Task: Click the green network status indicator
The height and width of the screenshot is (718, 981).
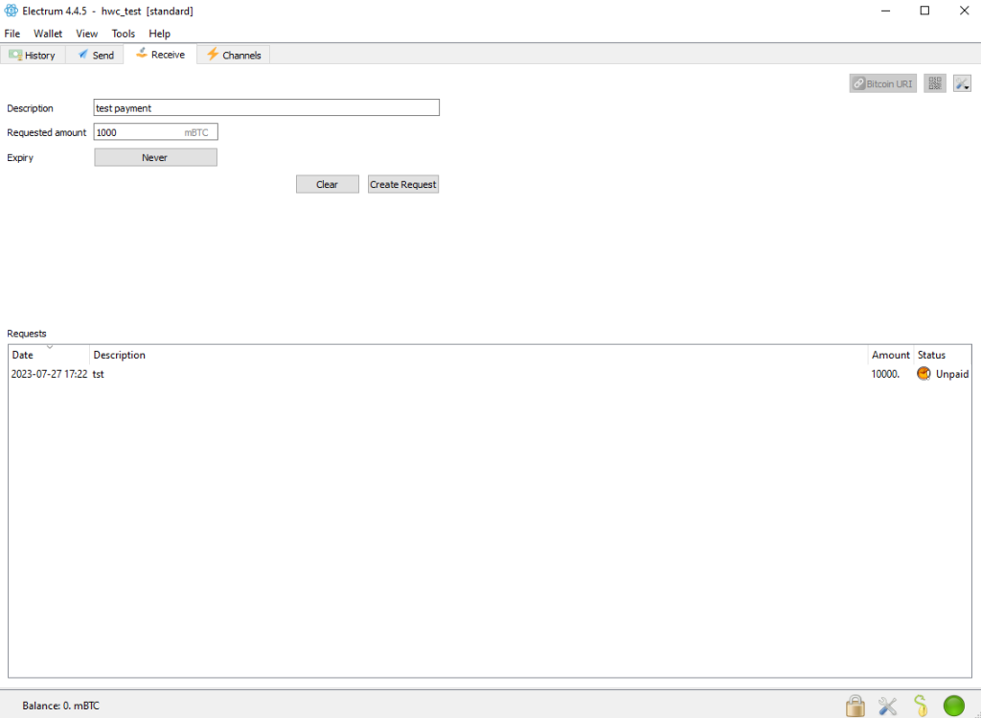Action: 953,706
